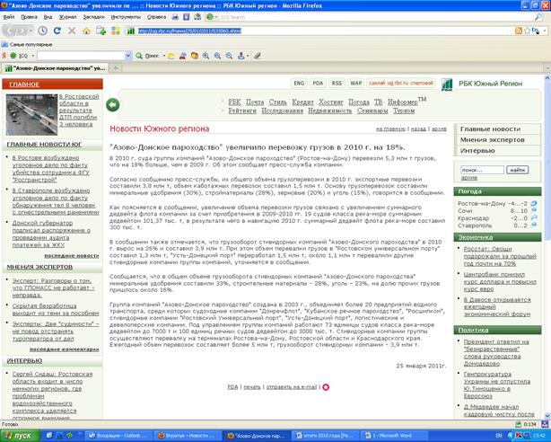Click the Windows Пуск start button
The width and height of the screenshot is (551, 442).
coord(19,436)
